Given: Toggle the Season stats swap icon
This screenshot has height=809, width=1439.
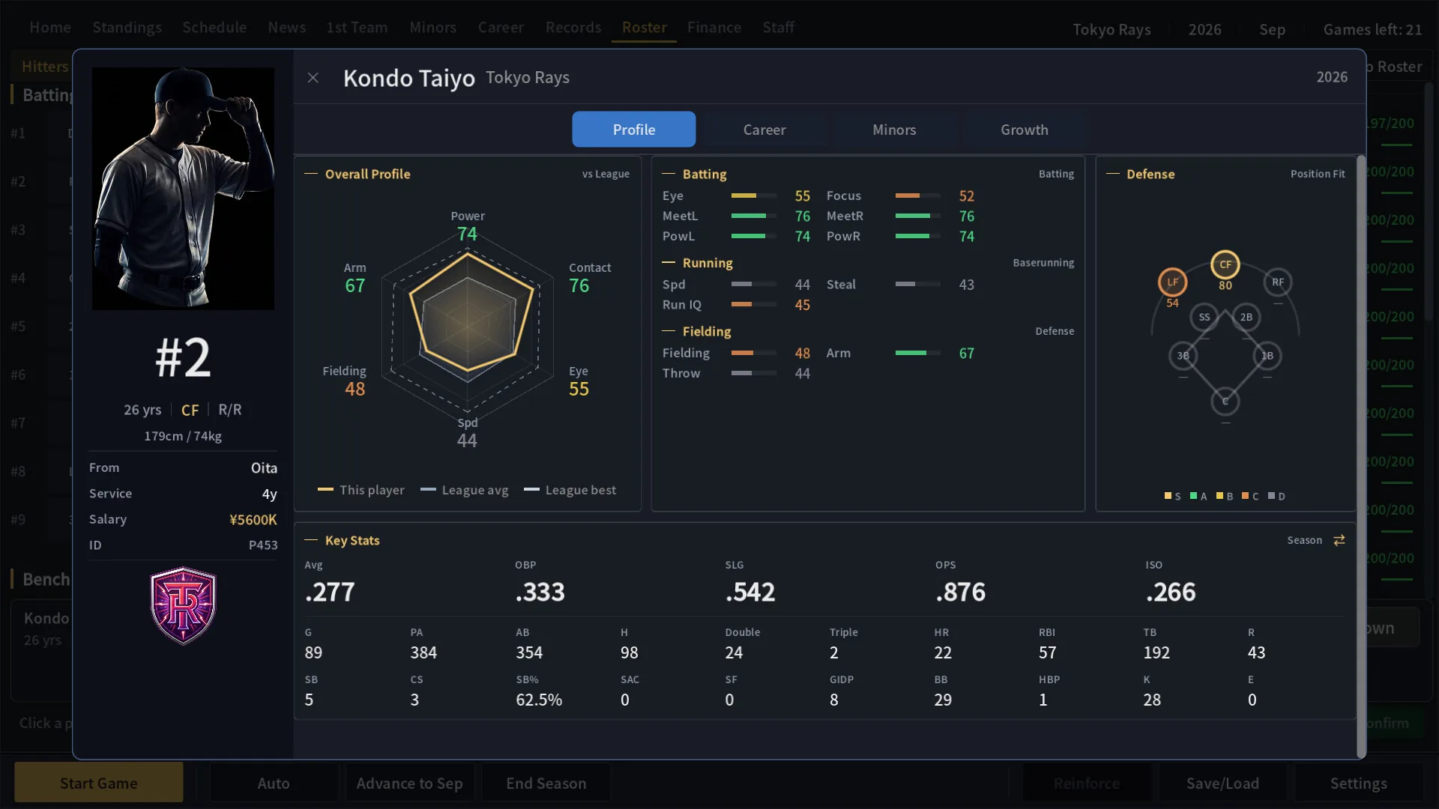Looking at the screenshot, I should tap(1339, 540).
